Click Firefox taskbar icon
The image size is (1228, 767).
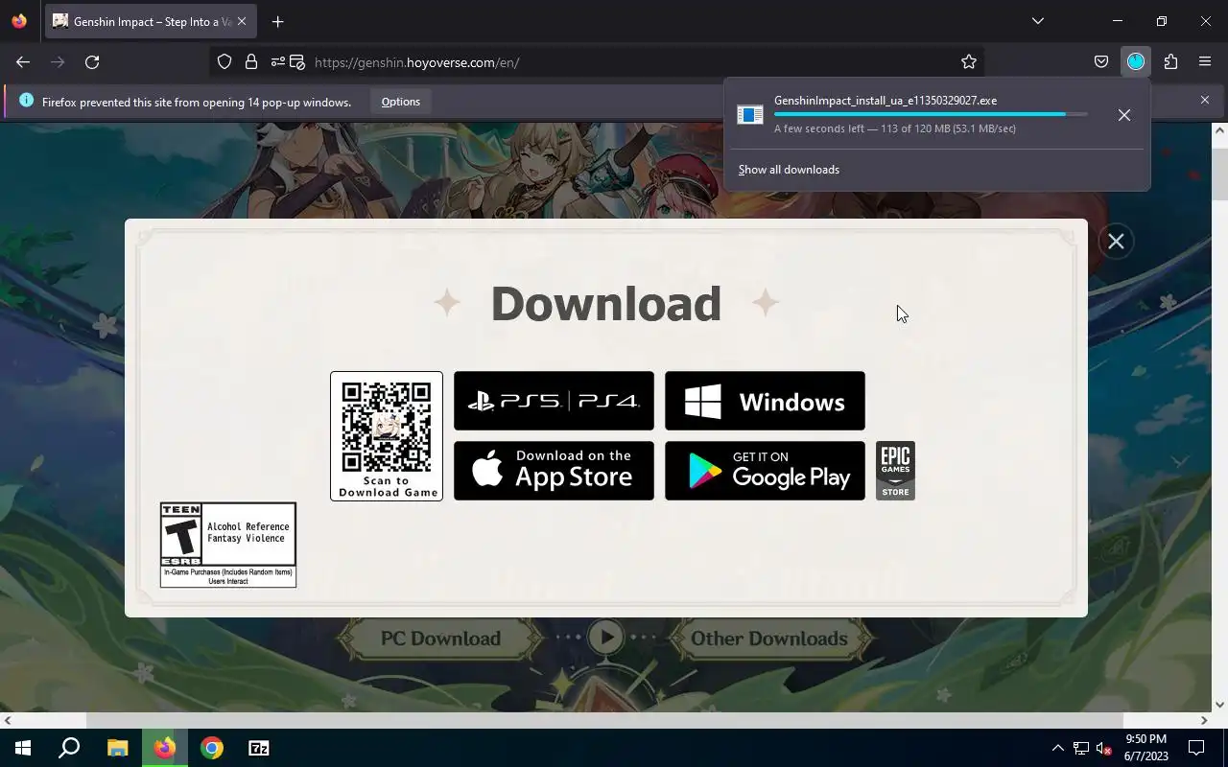[165, 748]
